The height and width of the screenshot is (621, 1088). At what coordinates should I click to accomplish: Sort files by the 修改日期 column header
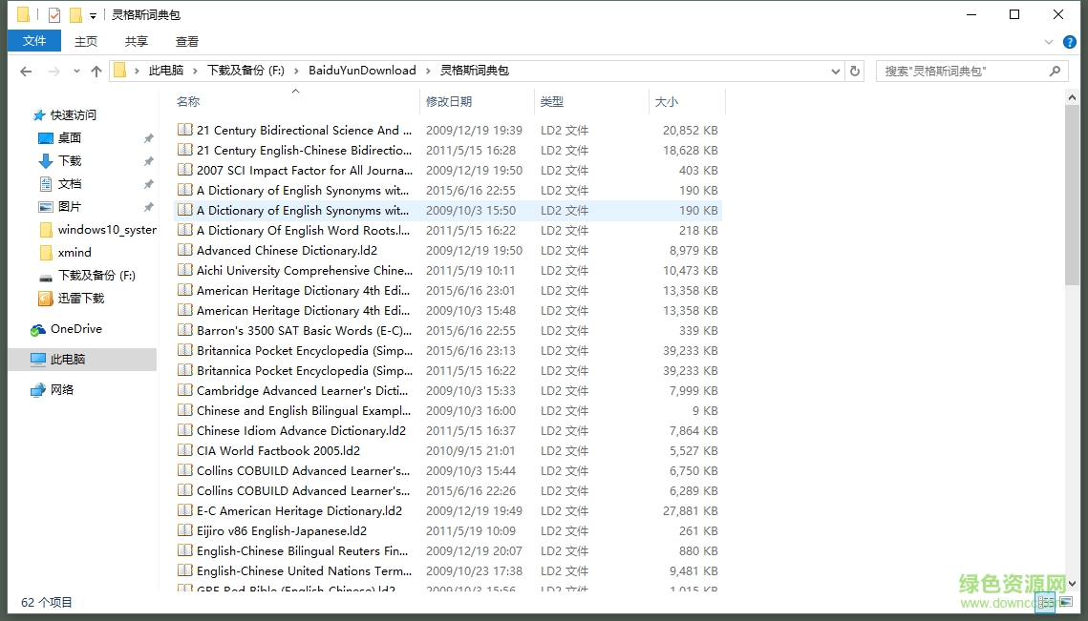(449, 101)
